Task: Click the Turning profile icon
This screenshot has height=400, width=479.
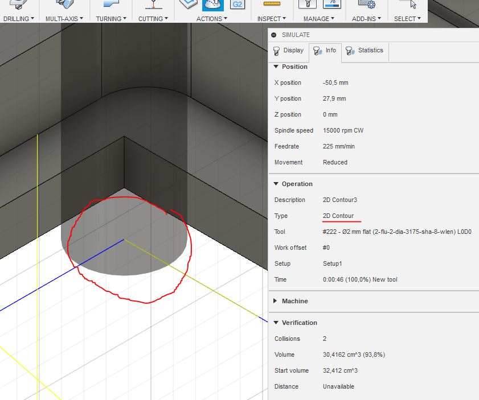Action: (x=111, y=3)
